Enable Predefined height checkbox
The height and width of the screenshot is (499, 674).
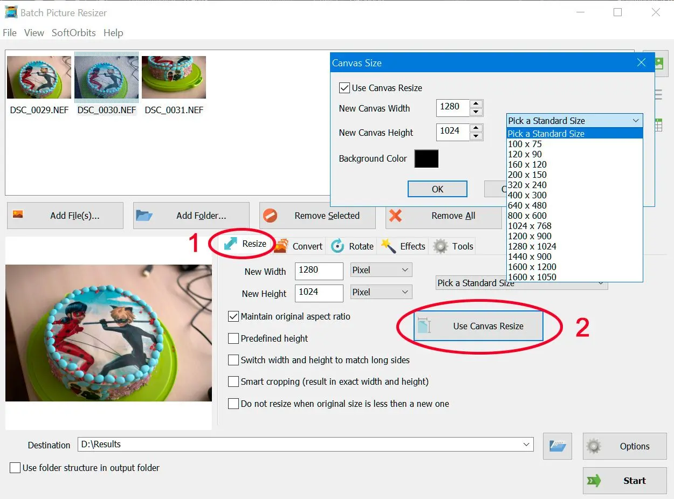point(233,338)
